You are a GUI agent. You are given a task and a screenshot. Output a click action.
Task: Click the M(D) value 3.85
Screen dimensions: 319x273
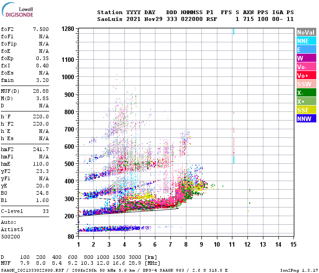[x=42, y=99]
